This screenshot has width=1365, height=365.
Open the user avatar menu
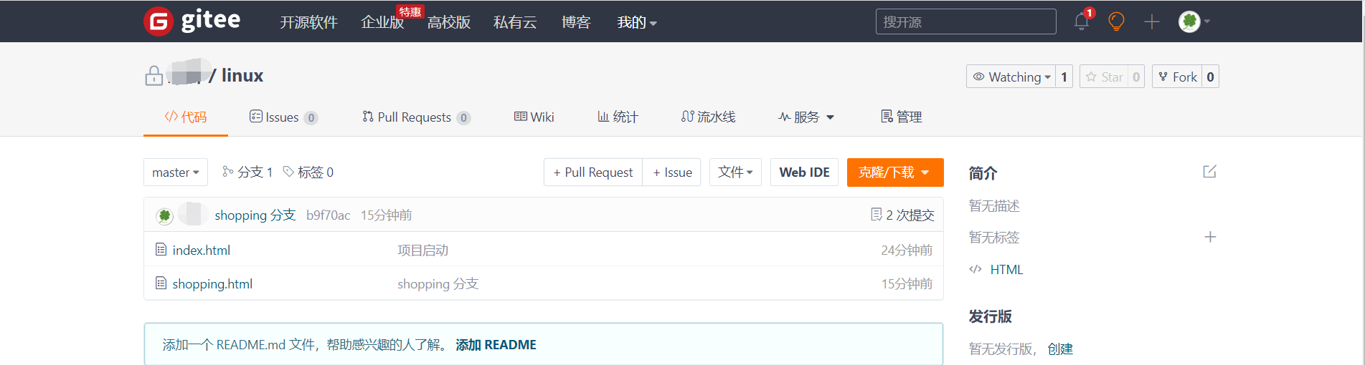pyautogui.click(x=1194, y=21)
